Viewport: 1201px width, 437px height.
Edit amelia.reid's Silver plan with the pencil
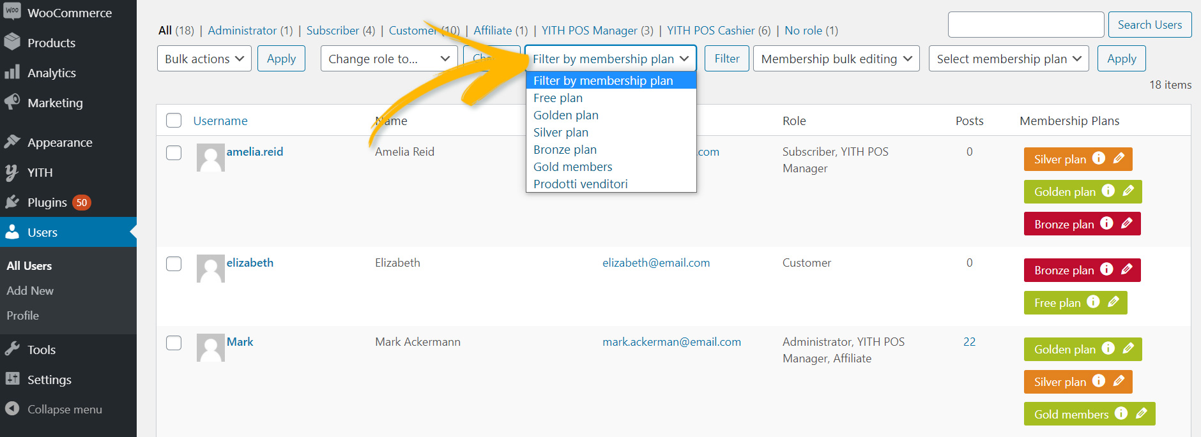[1119, 158]
